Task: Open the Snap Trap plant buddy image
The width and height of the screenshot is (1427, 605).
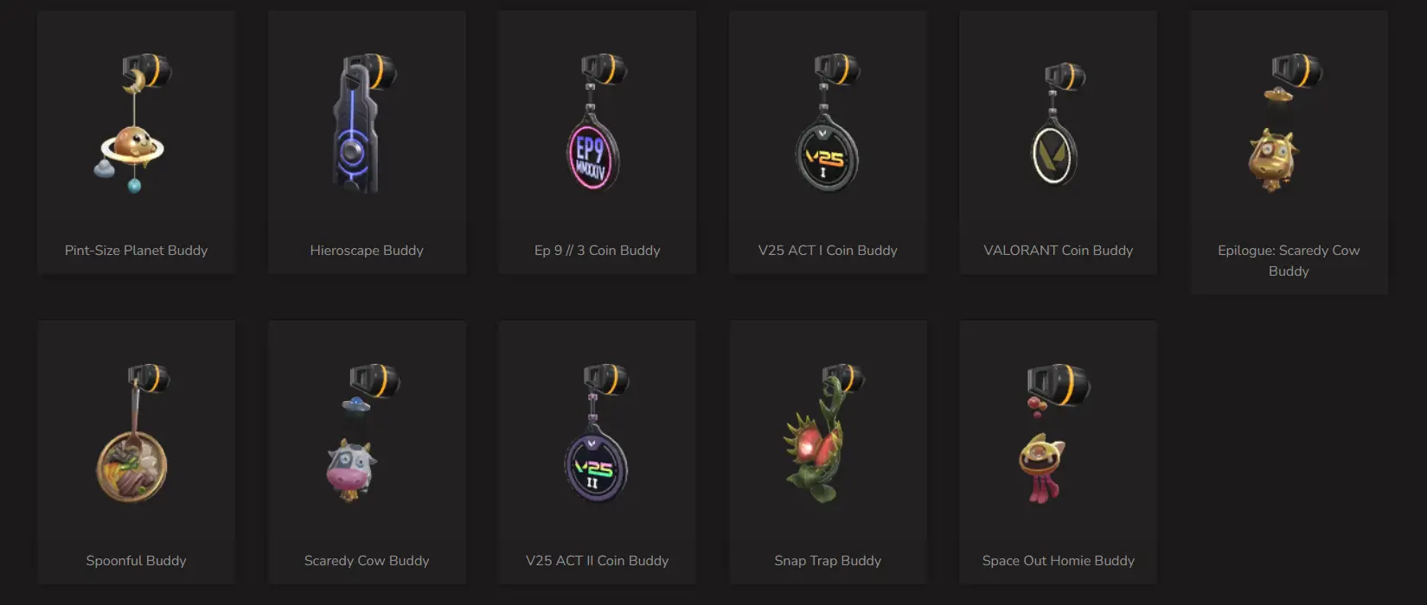Action: coord(823,434)
